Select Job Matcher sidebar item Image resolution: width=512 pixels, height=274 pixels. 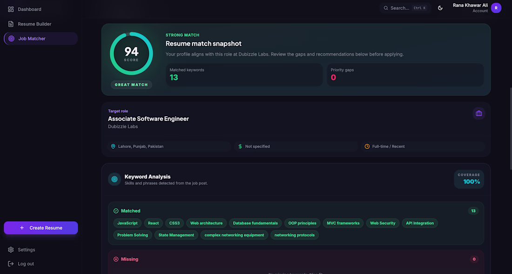click(x=41, y=39)
